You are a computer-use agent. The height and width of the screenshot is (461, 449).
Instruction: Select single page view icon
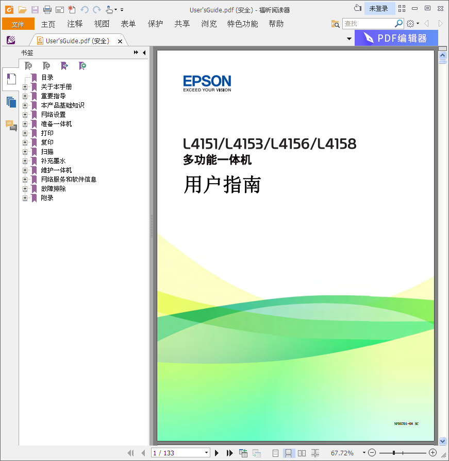275,453
